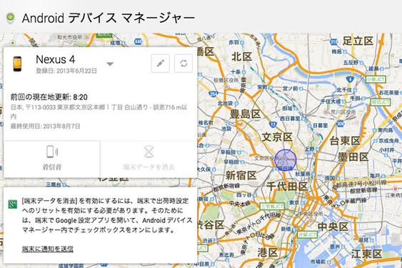Click the 千代田区 label on the map

click(287, 187)
